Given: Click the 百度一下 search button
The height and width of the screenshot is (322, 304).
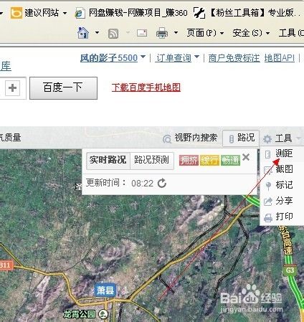Looking at the screenshot, I should coord(63,88).
